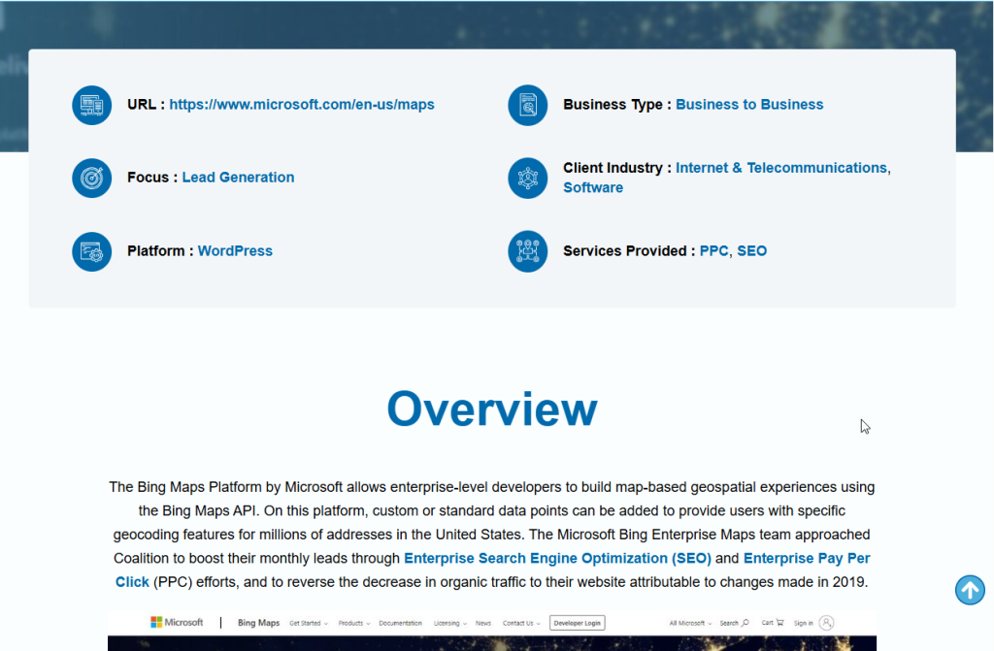Click the Bing Maps title in header
This screenshot has width=994, height=651.
click(x=258, y=623)
